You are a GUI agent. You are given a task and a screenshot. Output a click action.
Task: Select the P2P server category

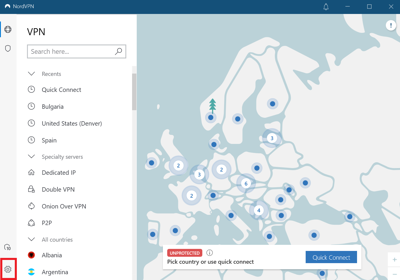point(47,223)
